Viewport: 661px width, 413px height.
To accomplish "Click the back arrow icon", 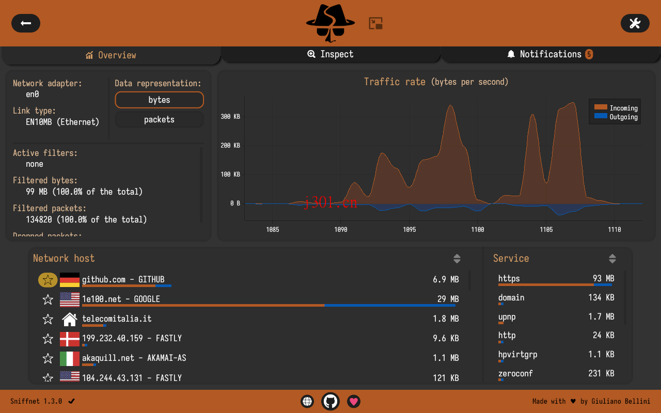I will coord(25,23).
